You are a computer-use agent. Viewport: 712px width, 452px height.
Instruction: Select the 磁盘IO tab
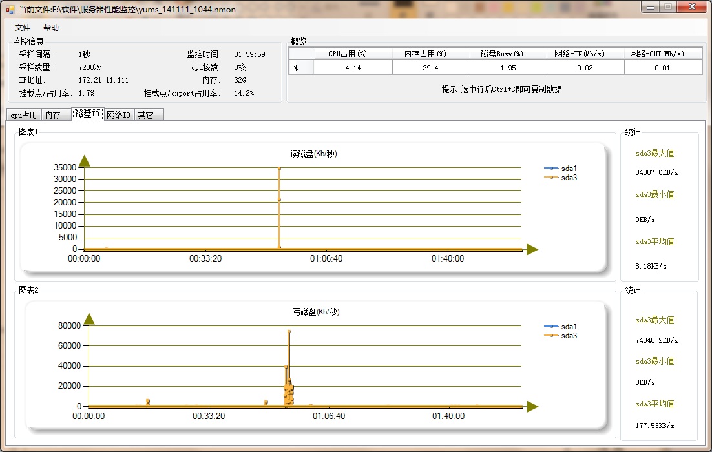point(88,114)
